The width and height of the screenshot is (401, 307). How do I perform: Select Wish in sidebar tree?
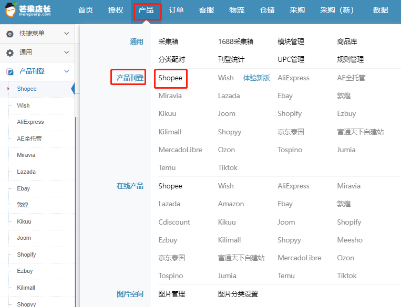(23, 105)
